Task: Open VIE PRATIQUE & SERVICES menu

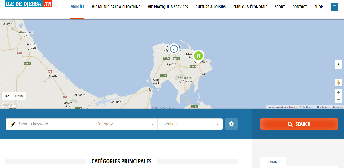Action: point(168,7)
